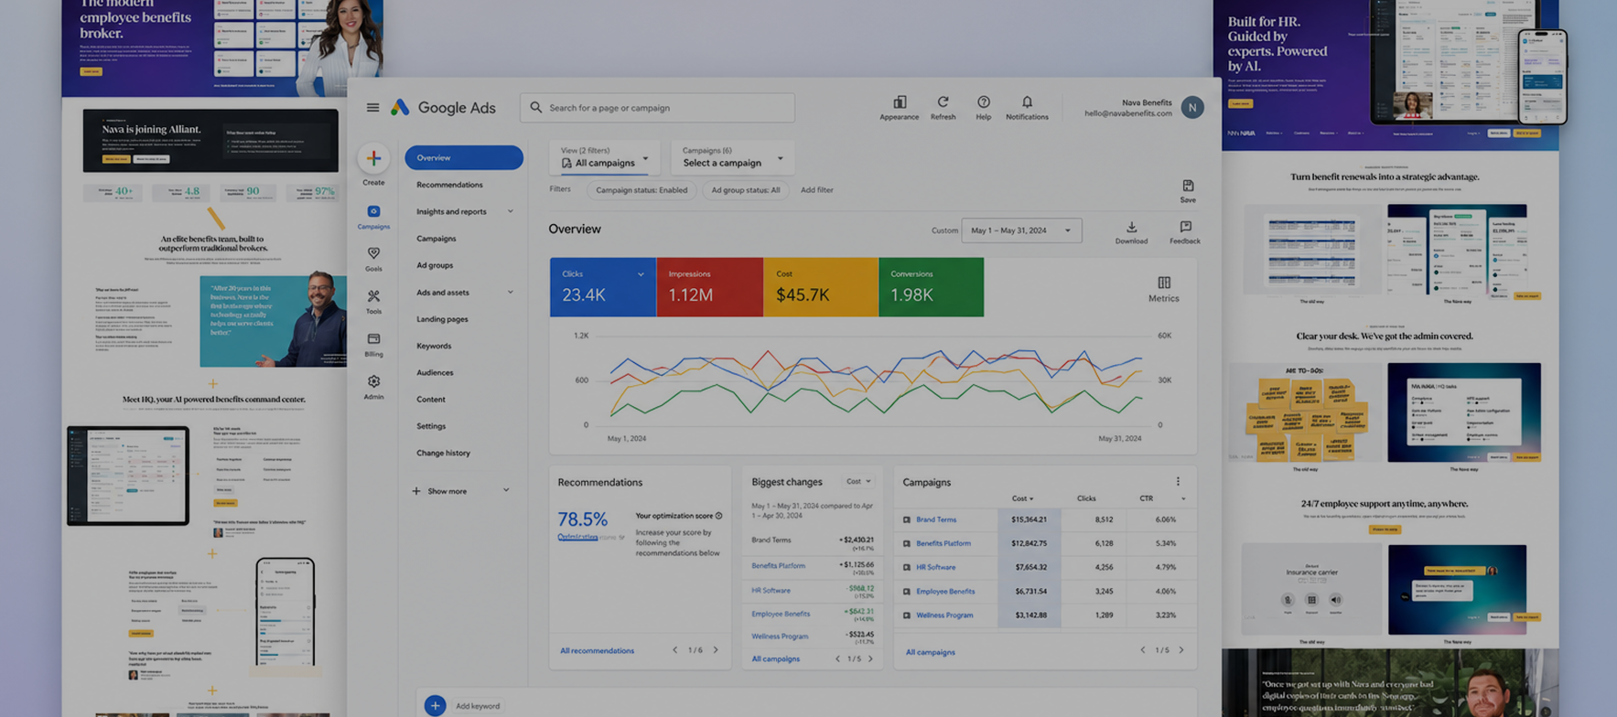Open the View All campaigns dropdown

pos(604,158)
